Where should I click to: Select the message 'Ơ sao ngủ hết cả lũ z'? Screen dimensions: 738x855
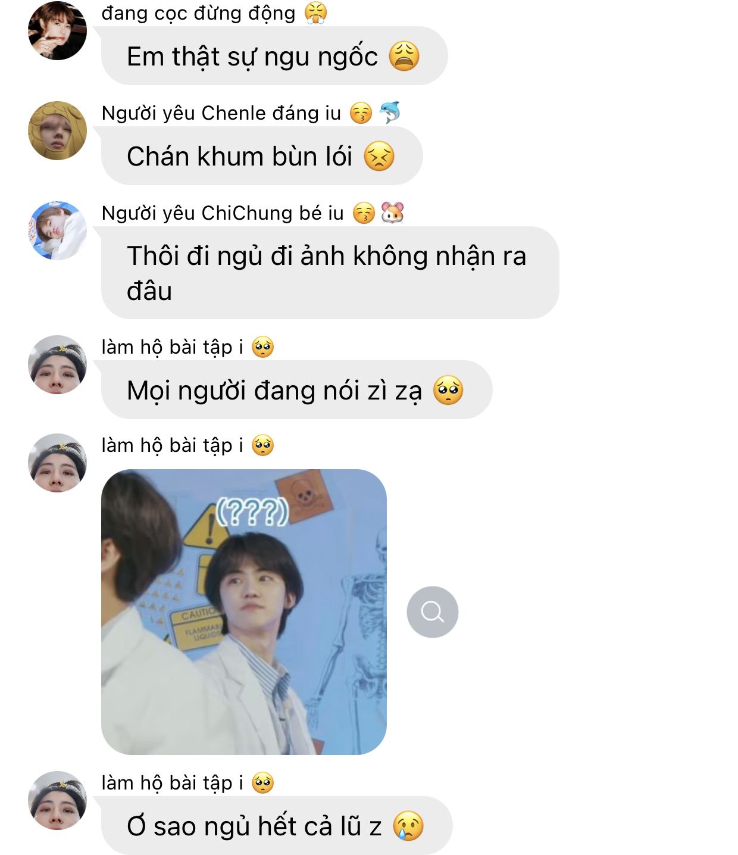[277, 826]
